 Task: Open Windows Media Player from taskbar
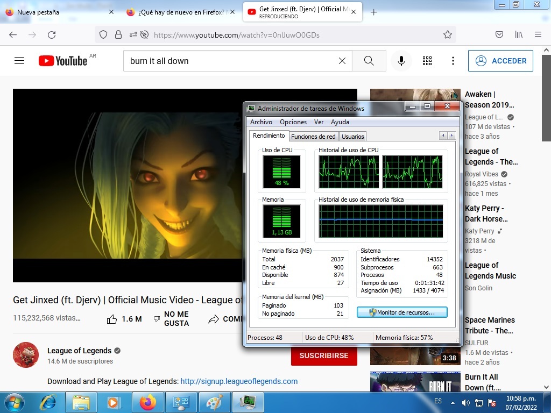coord(114,402)
